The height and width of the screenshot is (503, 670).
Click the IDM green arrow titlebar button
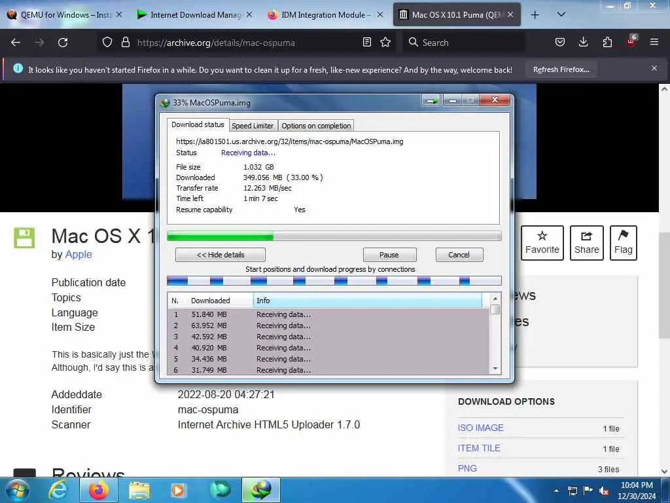432,101
